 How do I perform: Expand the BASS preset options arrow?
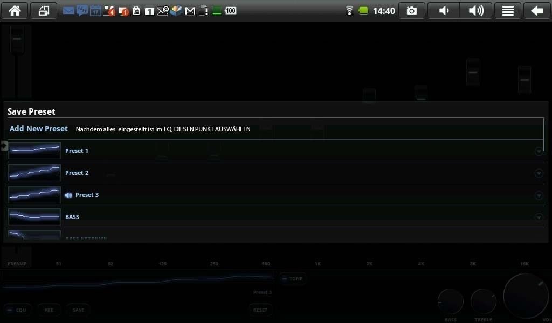[x=539, y=217]
